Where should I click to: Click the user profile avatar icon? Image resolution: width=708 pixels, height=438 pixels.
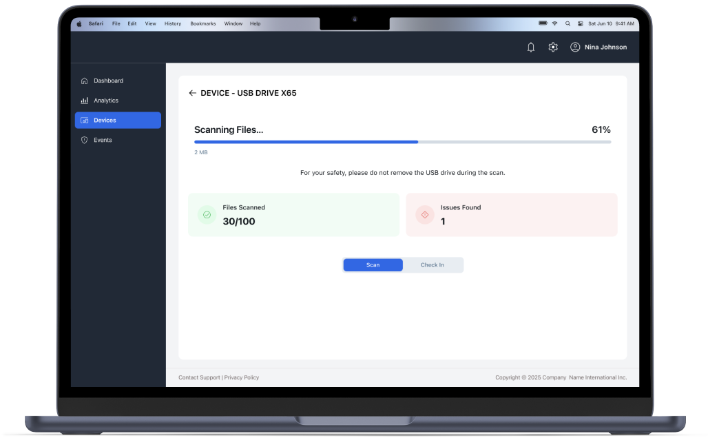click(575, 47)
